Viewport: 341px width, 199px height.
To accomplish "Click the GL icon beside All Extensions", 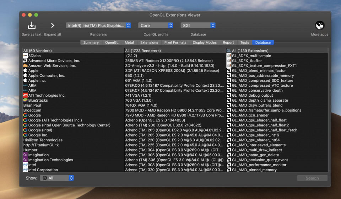I will click(x=229, y=51).
